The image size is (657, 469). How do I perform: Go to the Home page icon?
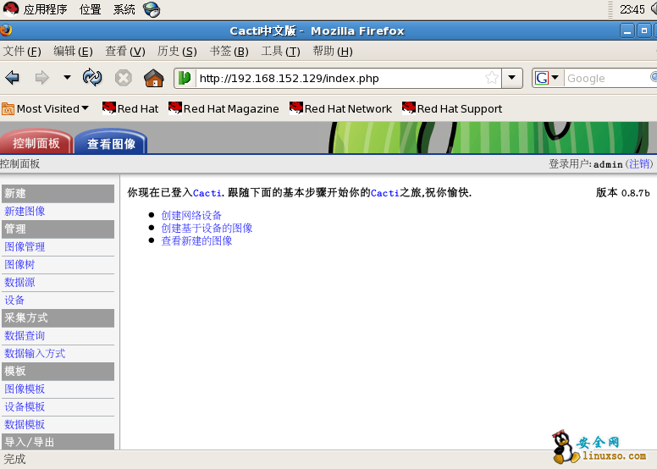(x=153, y=78)
